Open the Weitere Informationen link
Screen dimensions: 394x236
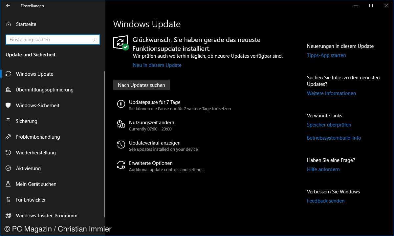point(331,93)
